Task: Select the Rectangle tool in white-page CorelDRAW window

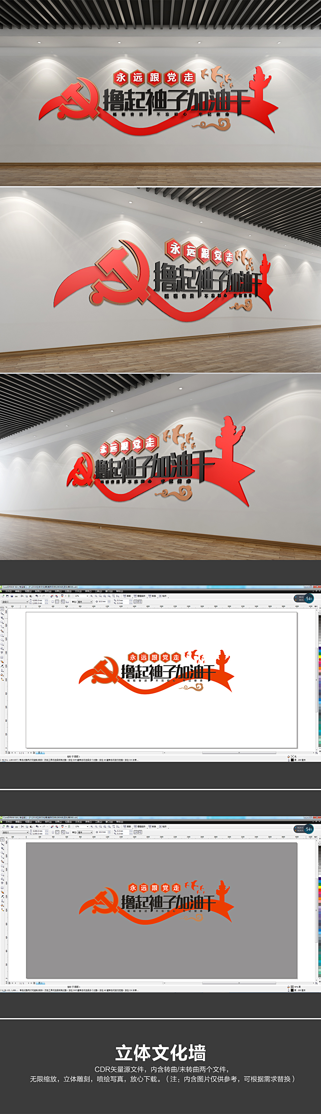Action: [2, 636]
